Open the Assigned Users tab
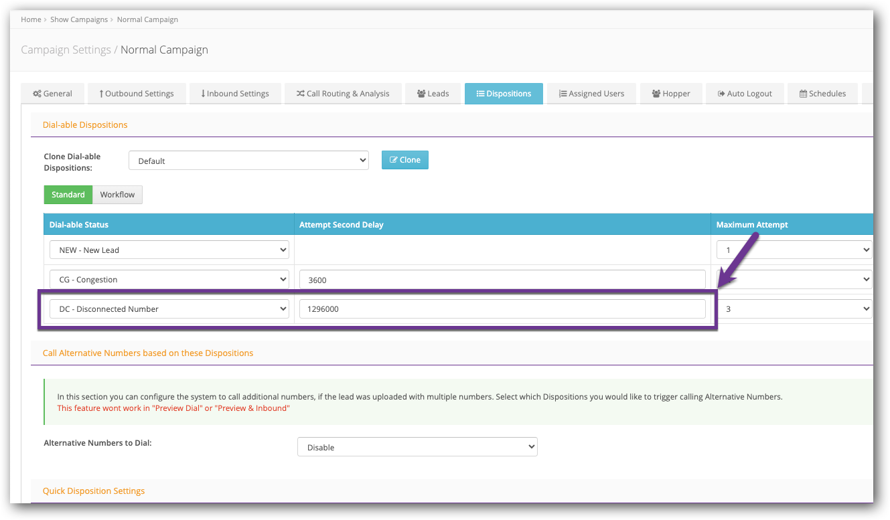This screenshot has width=890, height=520. pyautogui.click(x=592, y=94)
